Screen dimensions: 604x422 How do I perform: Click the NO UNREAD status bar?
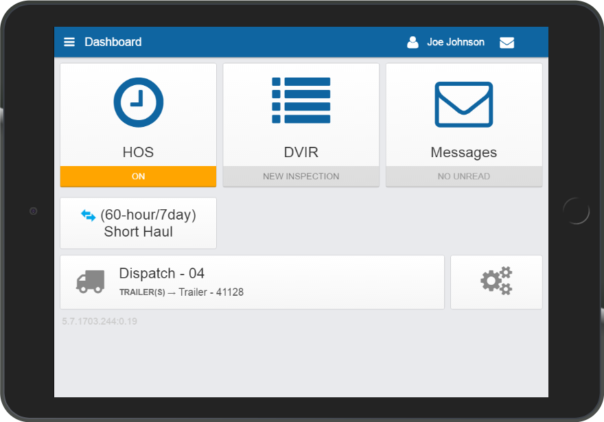click(x=464, y=176)
